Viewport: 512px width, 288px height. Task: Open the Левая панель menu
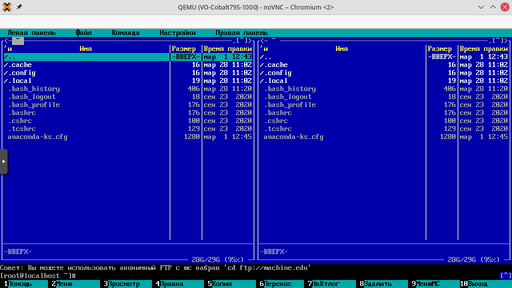[31, 32]
